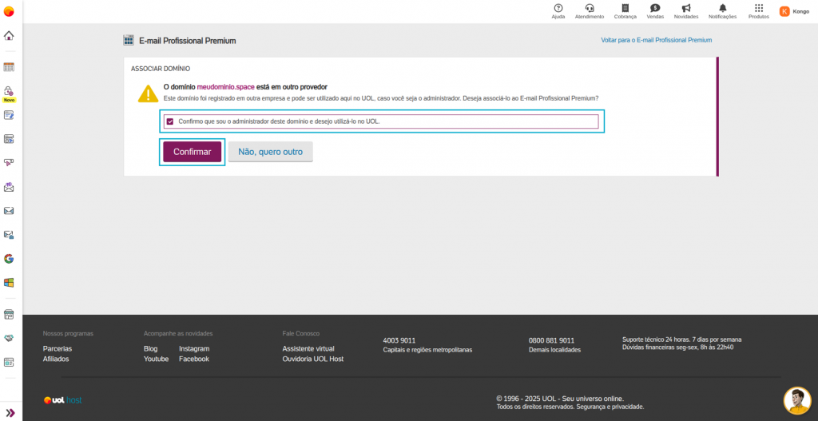
Task: Click the yellow warning triangle icon
Action: (x=148, y=93)
